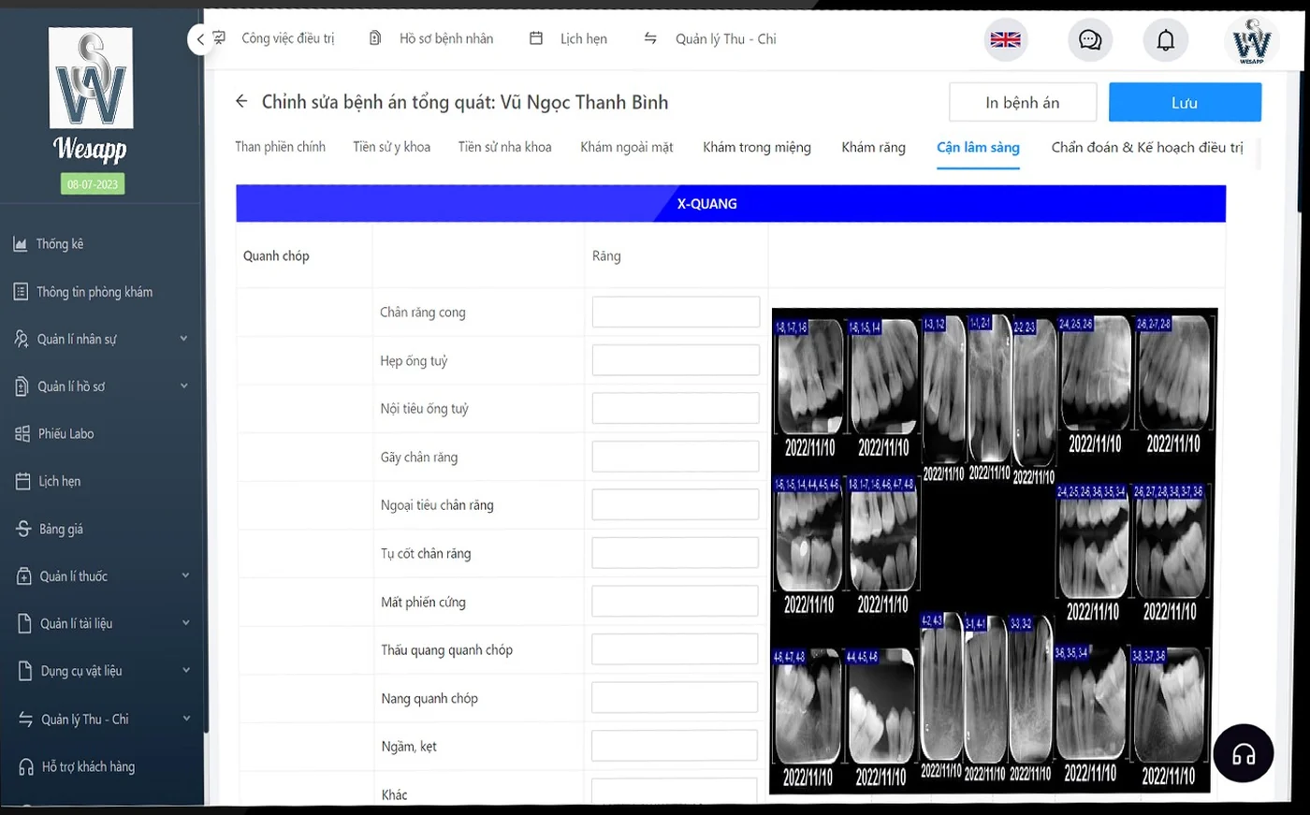Open the chat messages icon
The height and width of the screenshot is (815, 1310).
(1090, 39)
